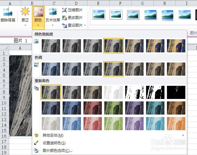Apply the light blue recolor thumbnail
197x155 pixels.
(72, 123)
